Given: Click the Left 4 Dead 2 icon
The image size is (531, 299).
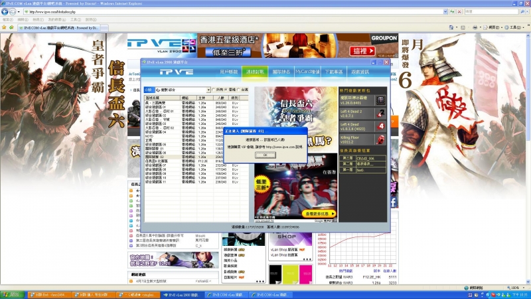Looking at the screenshot, I should (382, 114).
